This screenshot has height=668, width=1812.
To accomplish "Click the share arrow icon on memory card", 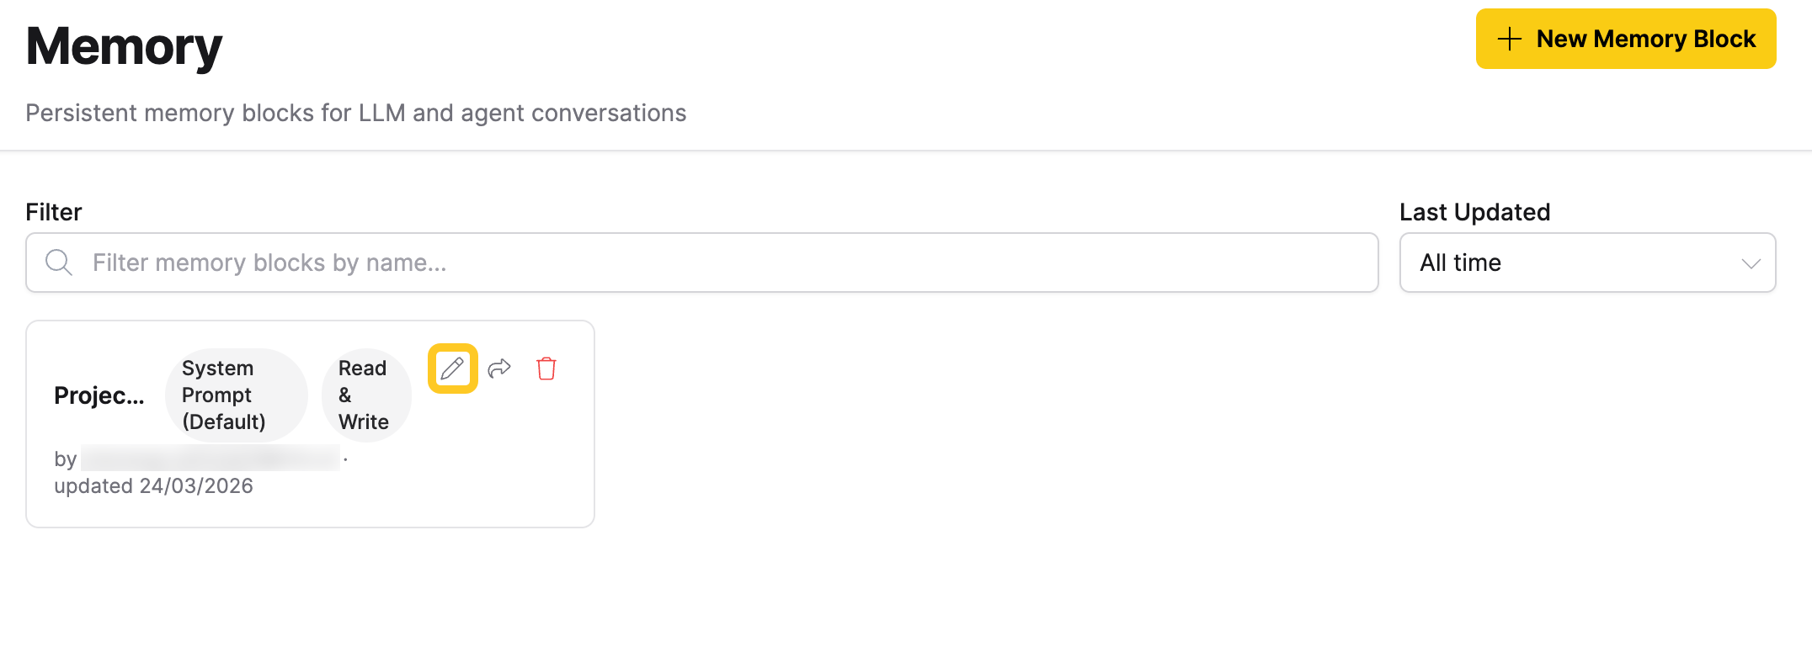I will (x=499, y=368).
